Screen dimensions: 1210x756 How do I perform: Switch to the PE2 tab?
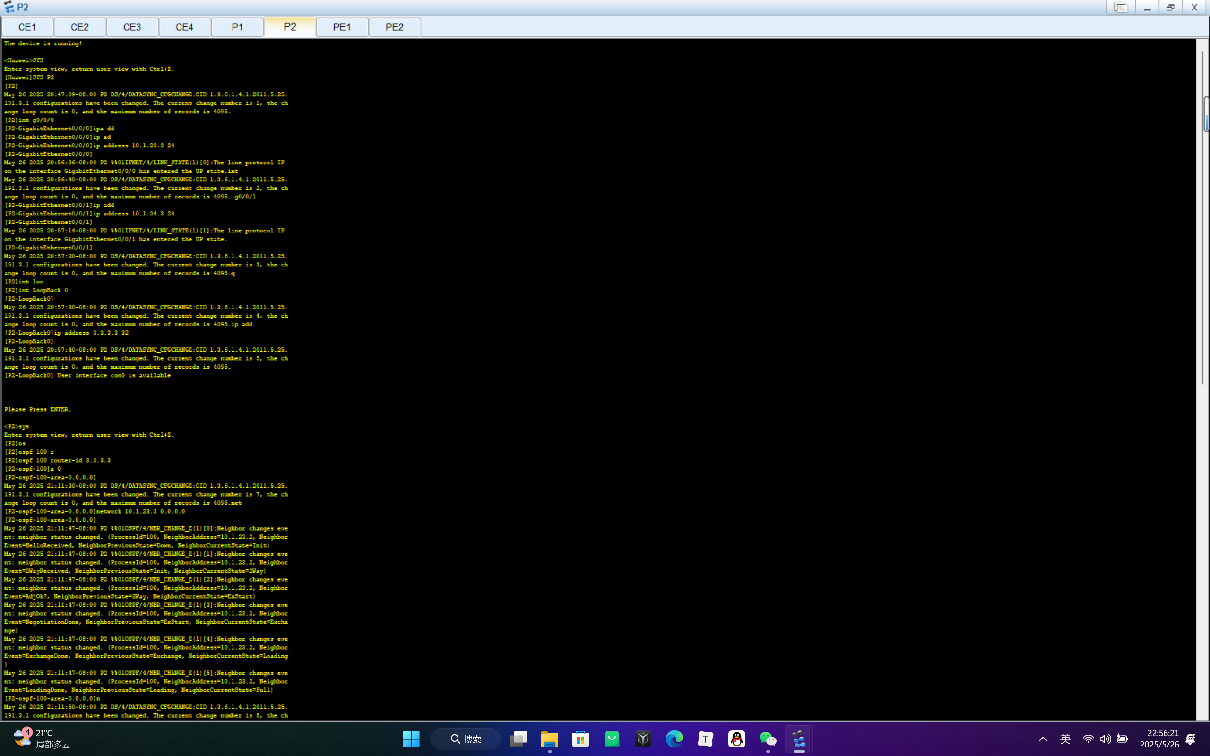(x=395, y=27)
